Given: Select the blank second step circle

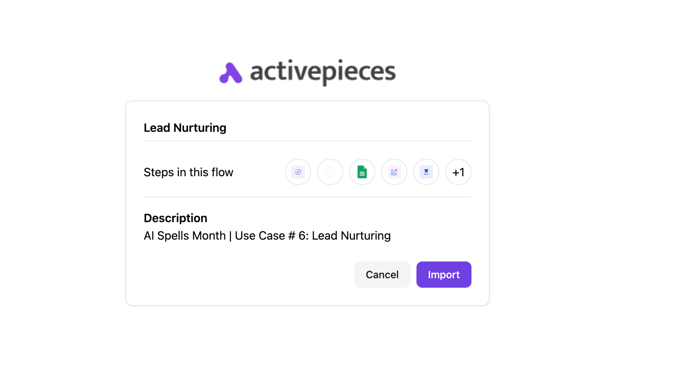Looking at the screenshot, I should coord(330,172).
